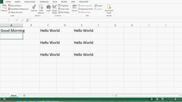182x102 pixels.
Task: Switch to the DATA tab
Action: tap(55, 2)
